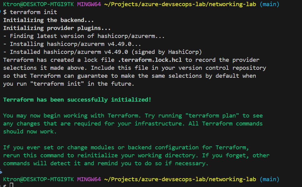This screenshot has width=302, height=187.
Task: Click the bottom "MINGW64" label
Action: (89, 179)
